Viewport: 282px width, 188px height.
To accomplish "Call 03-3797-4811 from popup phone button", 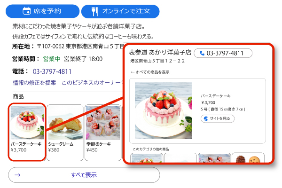I will tap(223, 53).
